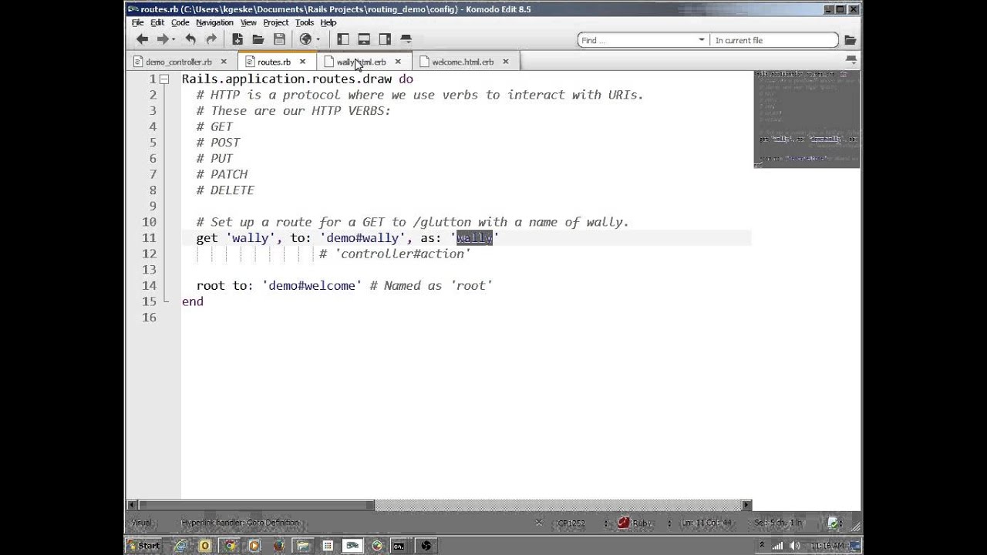Go forward using the right arrow toolbar icon

(x=162, y=39)
